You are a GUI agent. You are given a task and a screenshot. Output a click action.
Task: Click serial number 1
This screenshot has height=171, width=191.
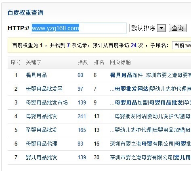pyautogui.click(x=16, y=75)
